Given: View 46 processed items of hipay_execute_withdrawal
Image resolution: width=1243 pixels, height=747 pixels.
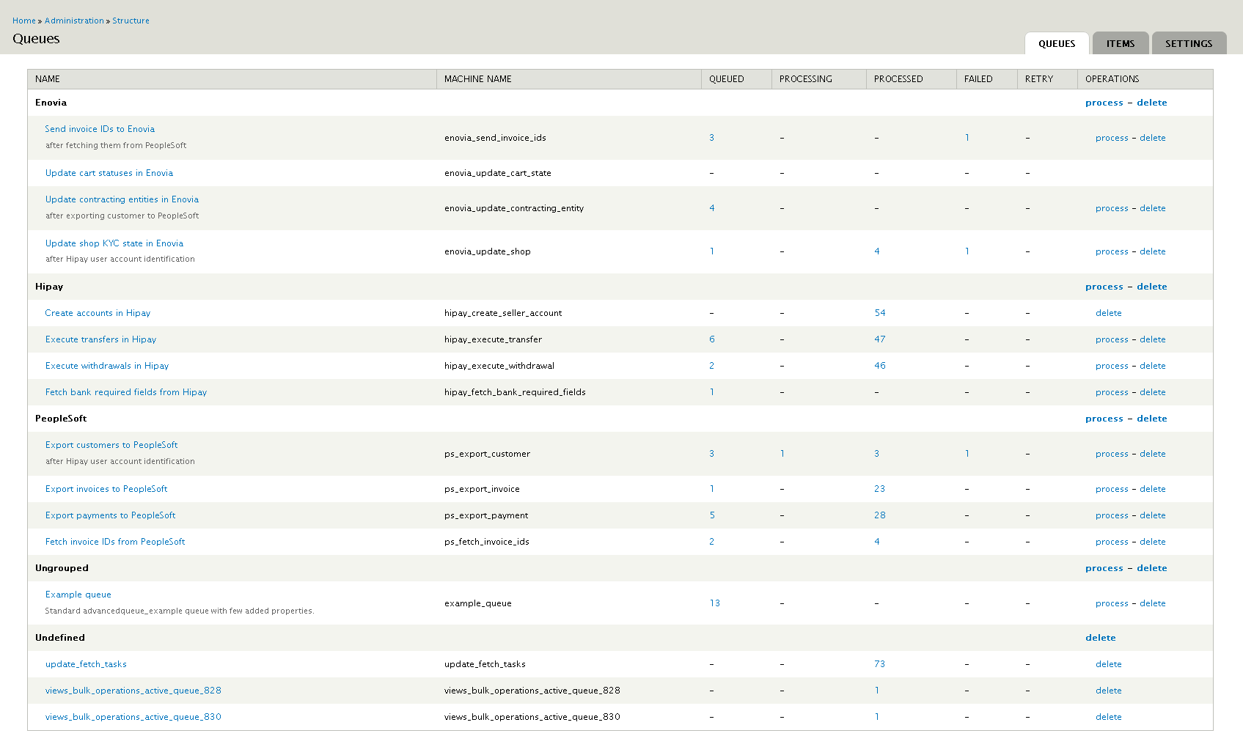Looking at the screenshot, I should [880, 366].
